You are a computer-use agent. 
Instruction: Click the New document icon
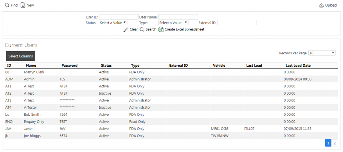point(23,5)
